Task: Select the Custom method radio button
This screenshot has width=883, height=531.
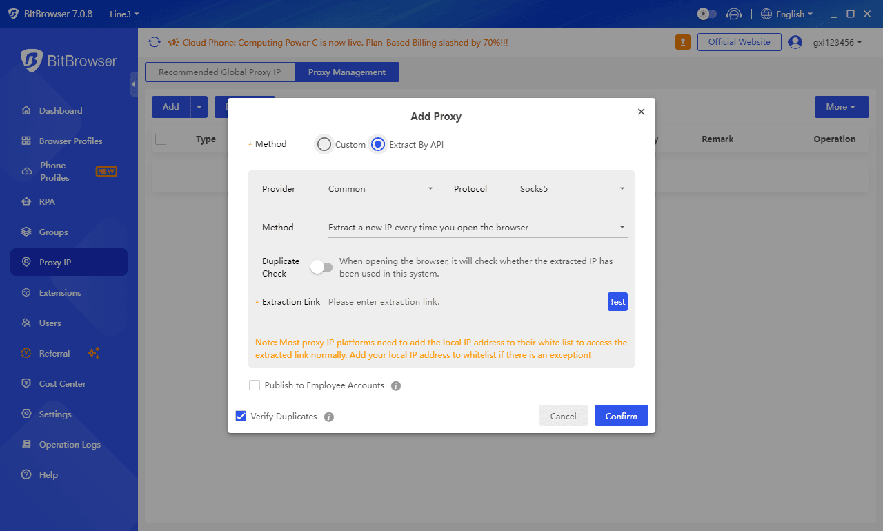Action: pos(324,144)
